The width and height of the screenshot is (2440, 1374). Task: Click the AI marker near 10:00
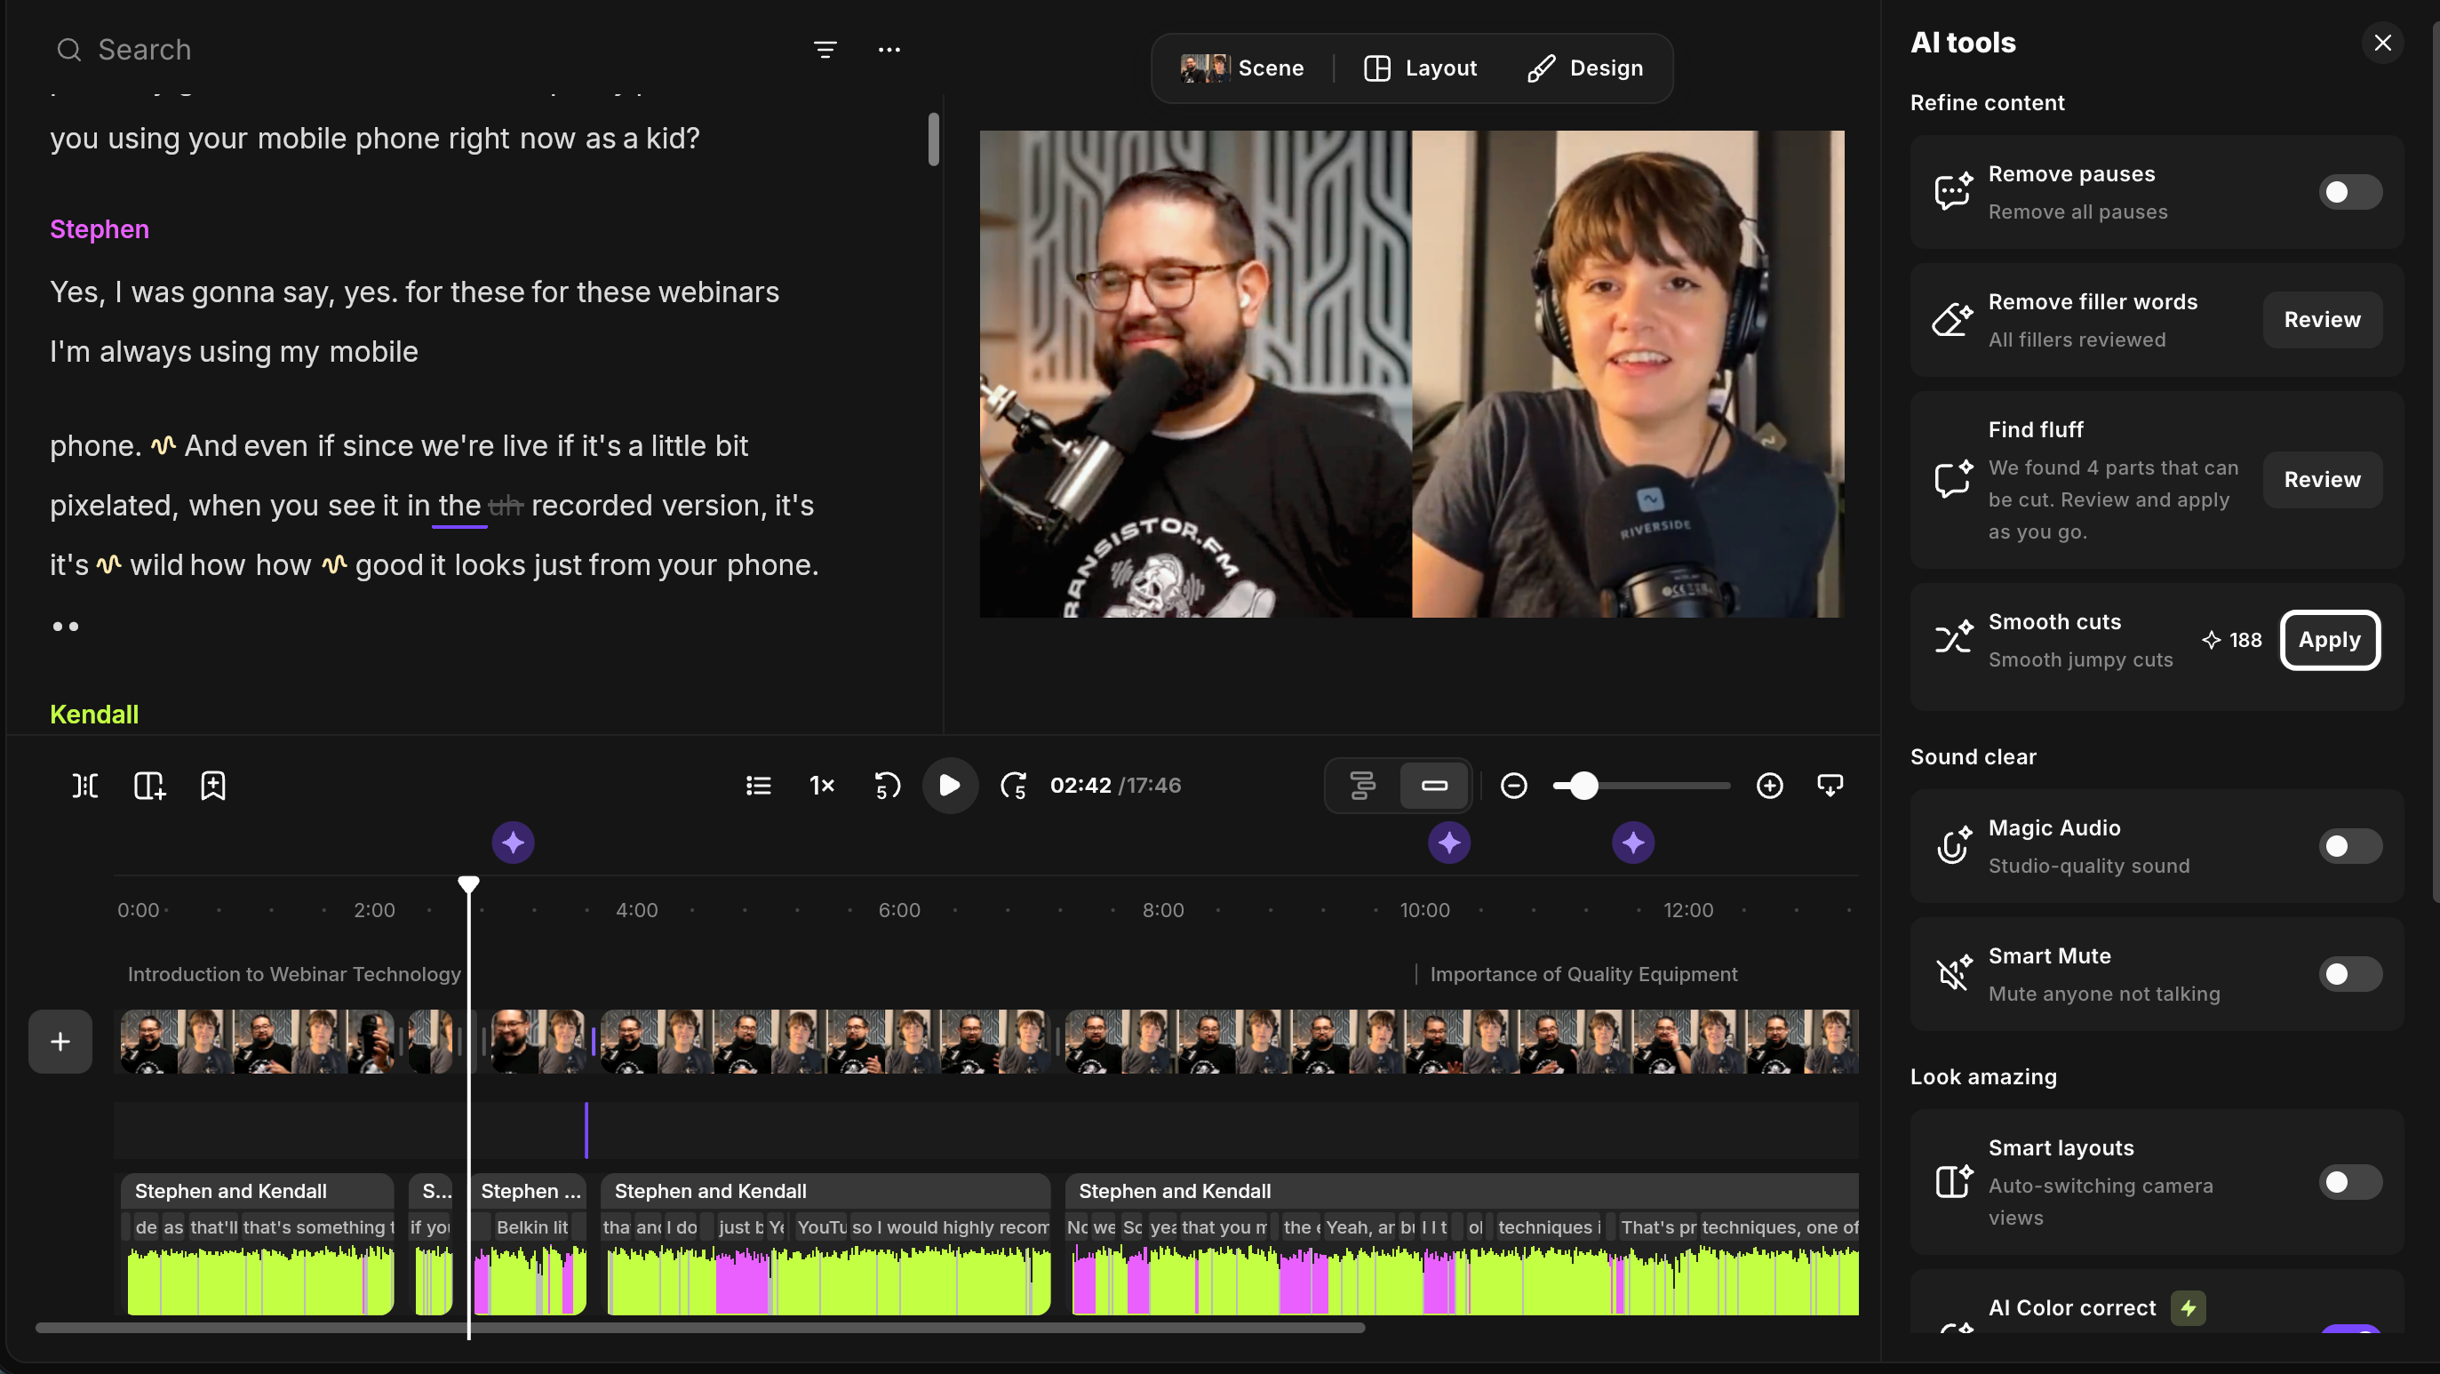tap(1449, 843)
